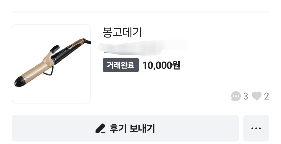Click the 후기 word in review button
Image resolution: width=281 pixels, height=144 pixels.
(x=116, y=129)
